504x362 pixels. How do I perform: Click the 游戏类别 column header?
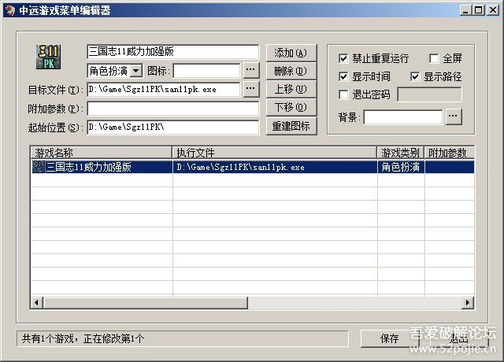point(401,153)
